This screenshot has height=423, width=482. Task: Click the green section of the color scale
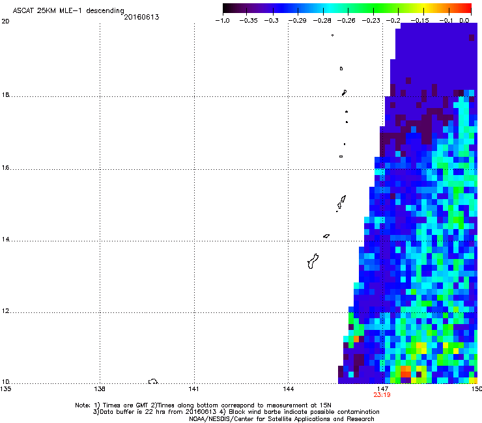[373, 8]
